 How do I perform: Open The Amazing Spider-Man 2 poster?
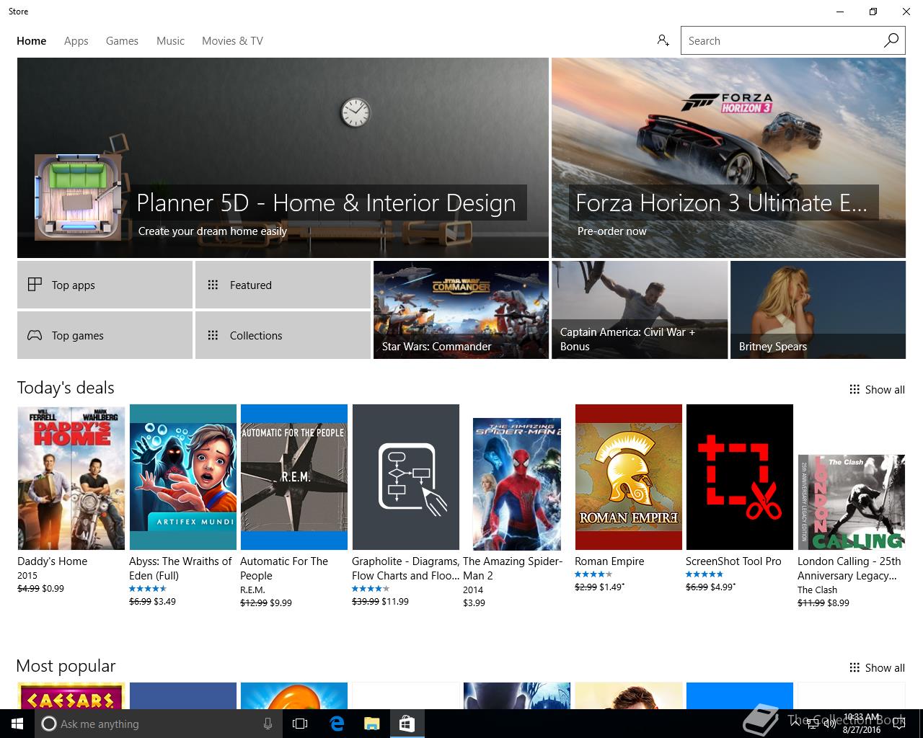[x=517, y=484]
